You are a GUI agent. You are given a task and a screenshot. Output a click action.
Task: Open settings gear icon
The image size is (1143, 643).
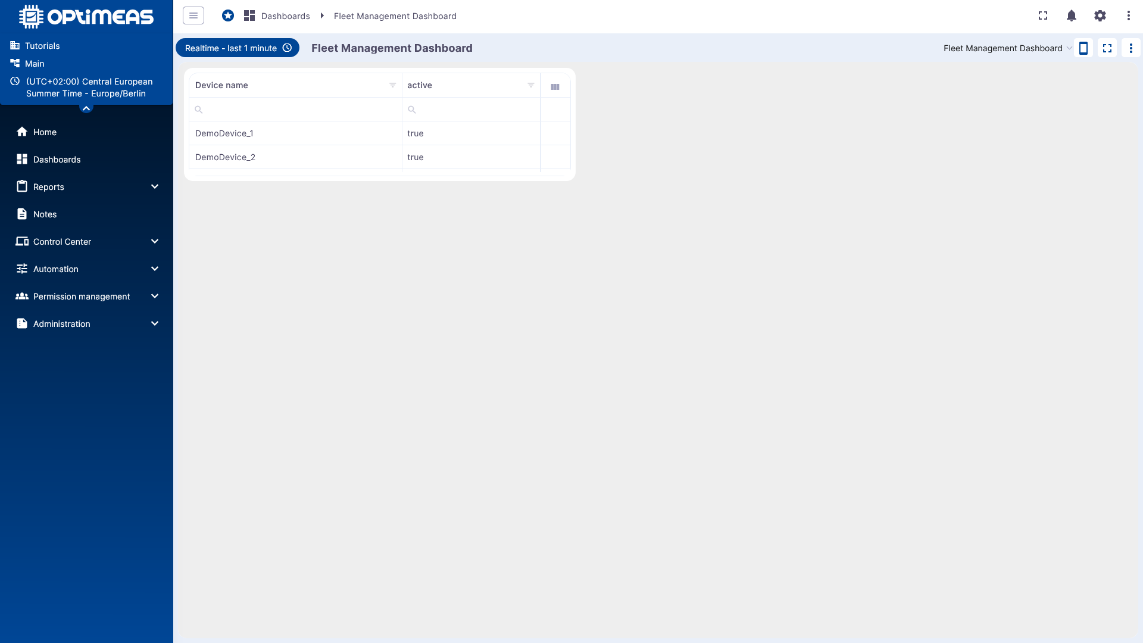click(1100, 15)
